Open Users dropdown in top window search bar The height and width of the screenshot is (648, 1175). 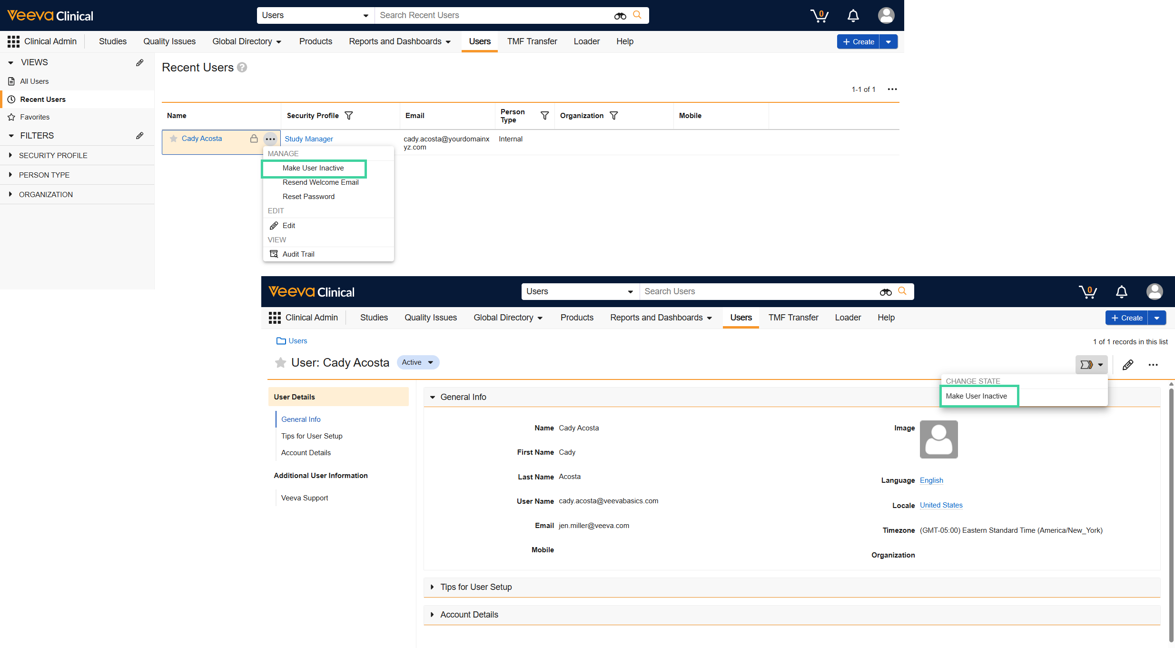(316, 15)
